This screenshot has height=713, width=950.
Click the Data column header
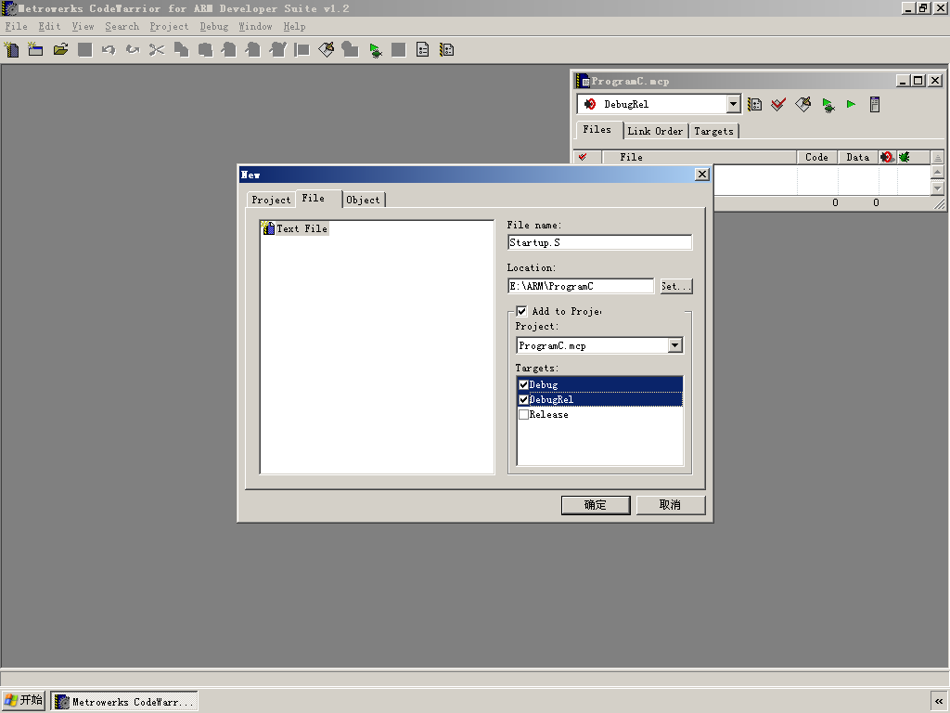tap(858, 157)
